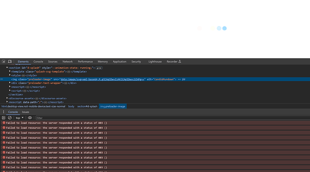Click the ellipsis in style node

(x=23, y=75)
